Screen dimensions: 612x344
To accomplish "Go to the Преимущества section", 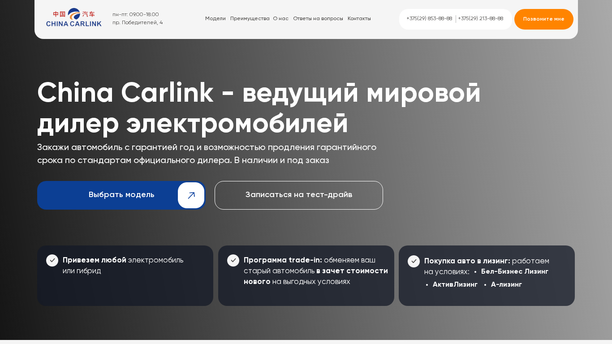I will coord(250,19).
